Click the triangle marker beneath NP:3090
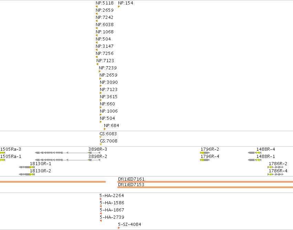Viewport: 293px width, 230px height. (101, 86)
